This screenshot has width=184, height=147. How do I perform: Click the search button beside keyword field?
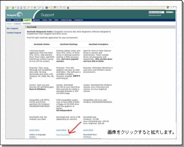pos(170,12)
